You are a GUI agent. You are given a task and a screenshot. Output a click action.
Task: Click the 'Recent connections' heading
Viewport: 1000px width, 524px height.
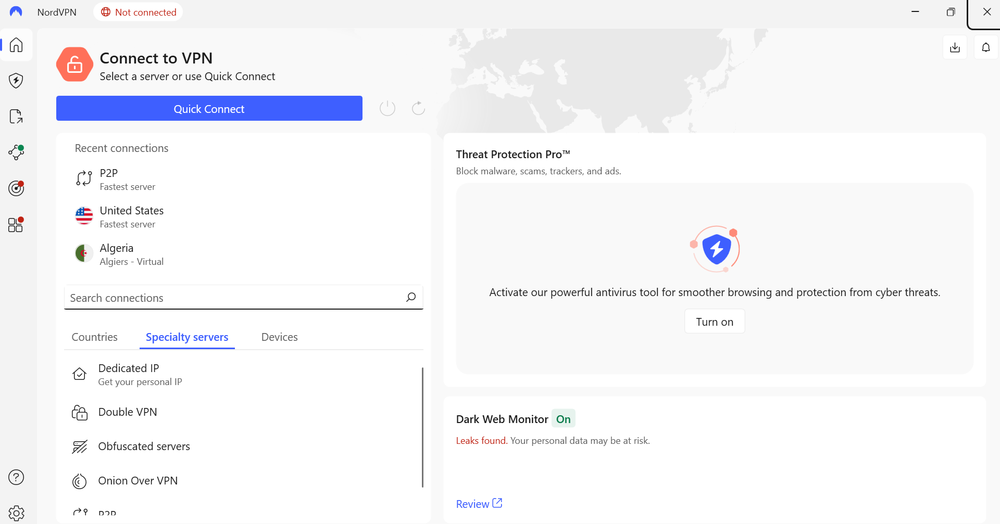point(122,148)
